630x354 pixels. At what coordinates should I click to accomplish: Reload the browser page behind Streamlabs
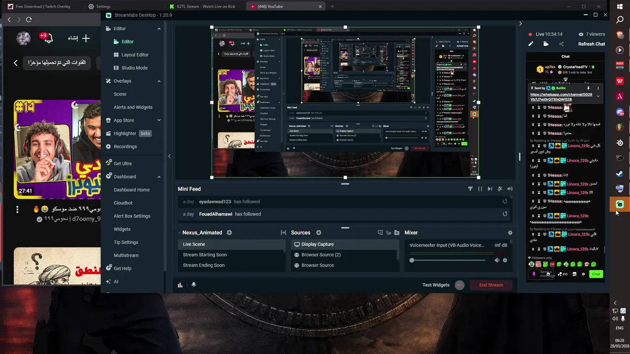click(x=29, y=20)
